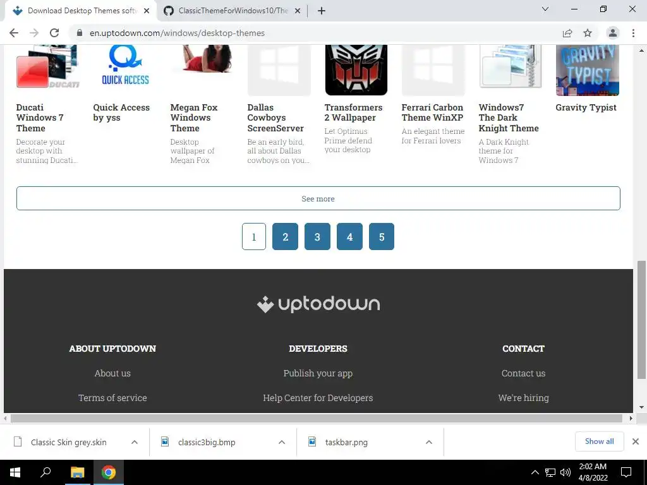Click Show all downloads
This screenshot has height=485, width=647.
tap(599, 441)
